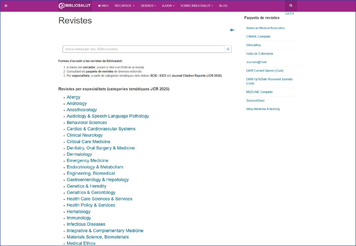Open the Anesthesiology category
The height and width of the screenshot is (246, 356).
pos(82,110)
